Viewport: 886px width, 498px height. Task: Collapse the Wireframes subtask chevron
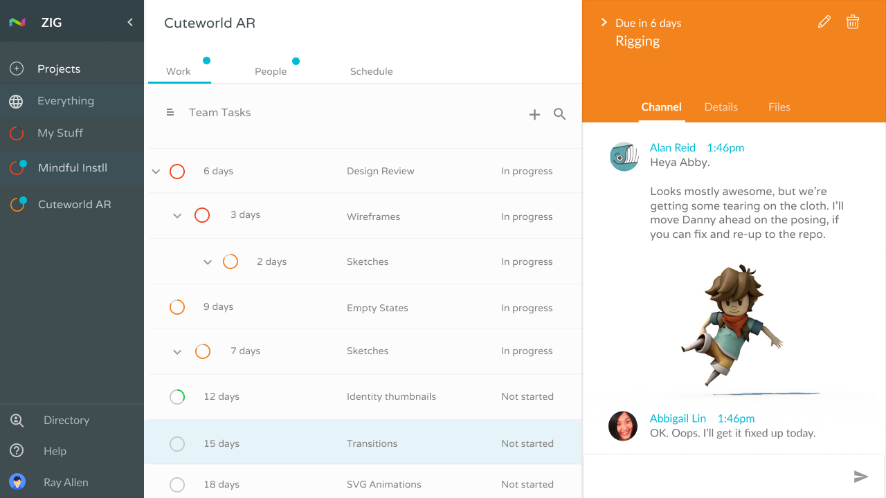tap(177, 216)
